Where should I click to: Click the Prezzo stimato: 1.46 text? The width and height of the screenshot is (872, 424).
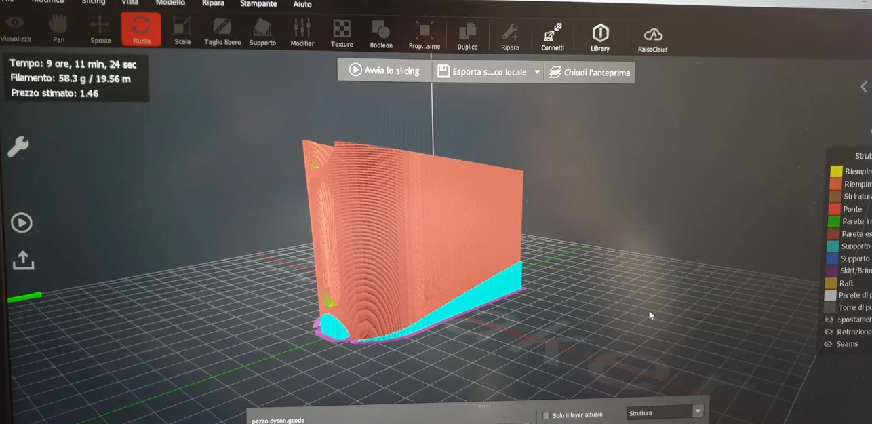point(55,94)
